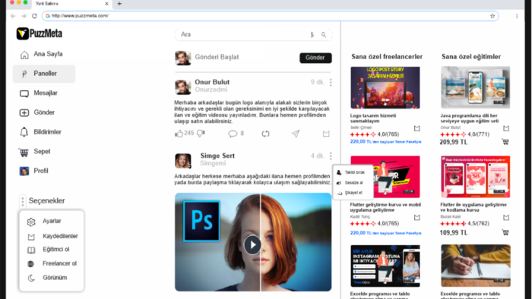Click the black Gönder button
Screen dimensions: 532x299
tap(315, 58)
